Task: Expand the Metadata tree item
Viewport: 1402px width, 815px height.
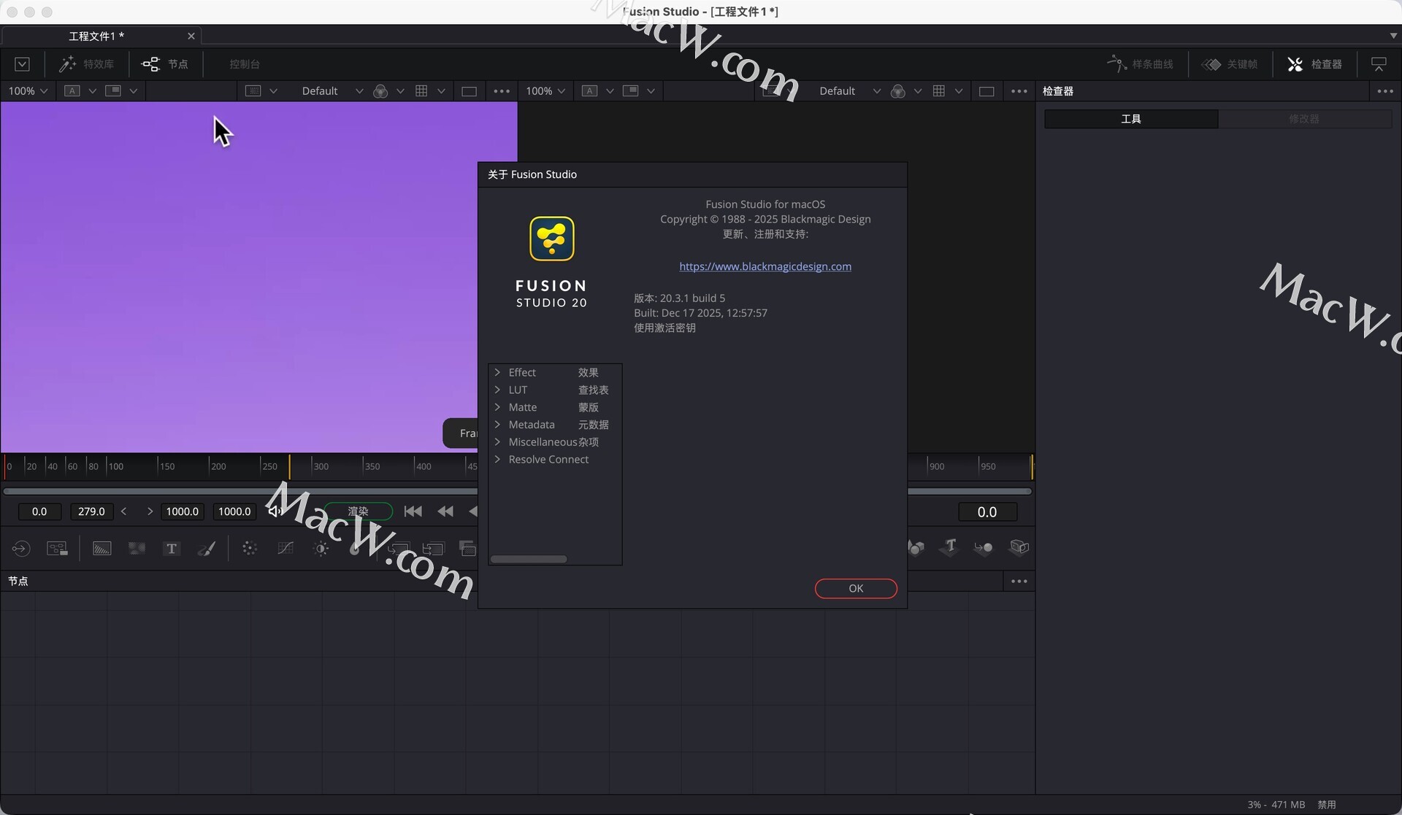Action: tap(497, 425)
